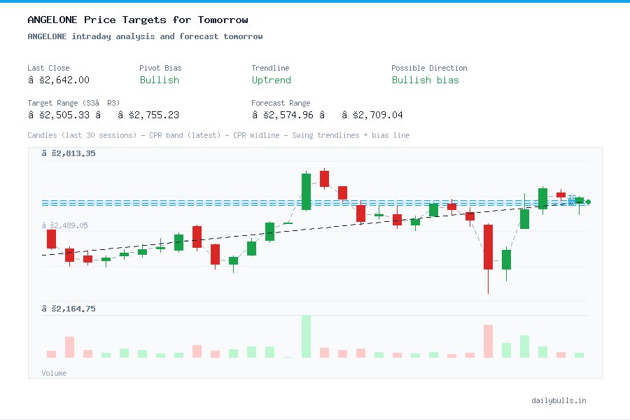Viewport: 630px width, 420px height.
Task: Select the tallest green bullish candle
Action: click(305, 189)
